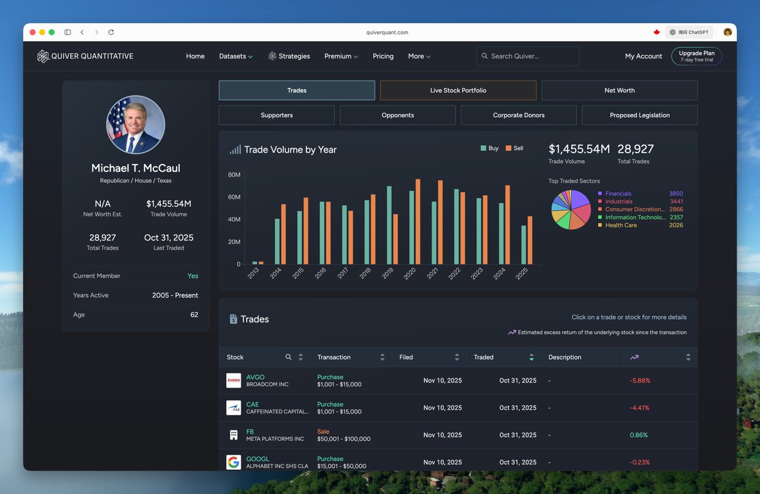The height and width of the screenshot is (494, 760).
Task: Open the Proposed Legislation tab
Action: tap(640, 115)
